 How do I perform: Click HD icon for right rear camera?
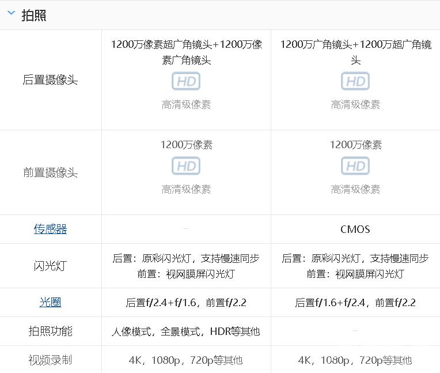coord(355,81)
